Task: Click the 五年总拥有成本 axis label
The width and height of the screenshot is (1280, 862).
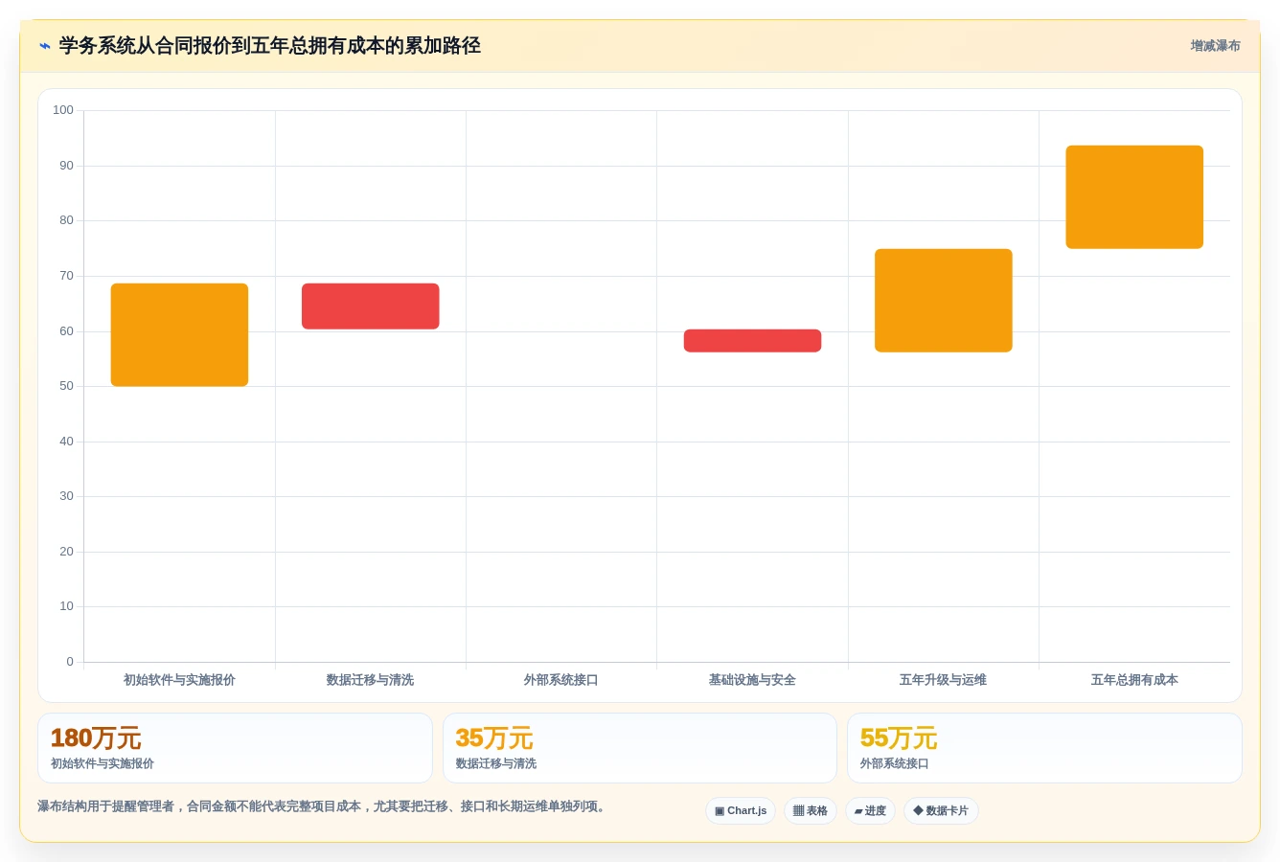Action: click(1134, 680)
